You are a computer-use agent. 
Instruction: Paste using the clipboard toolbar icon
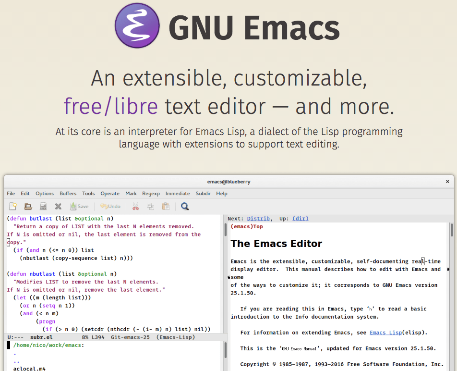[x=166, y=206]
